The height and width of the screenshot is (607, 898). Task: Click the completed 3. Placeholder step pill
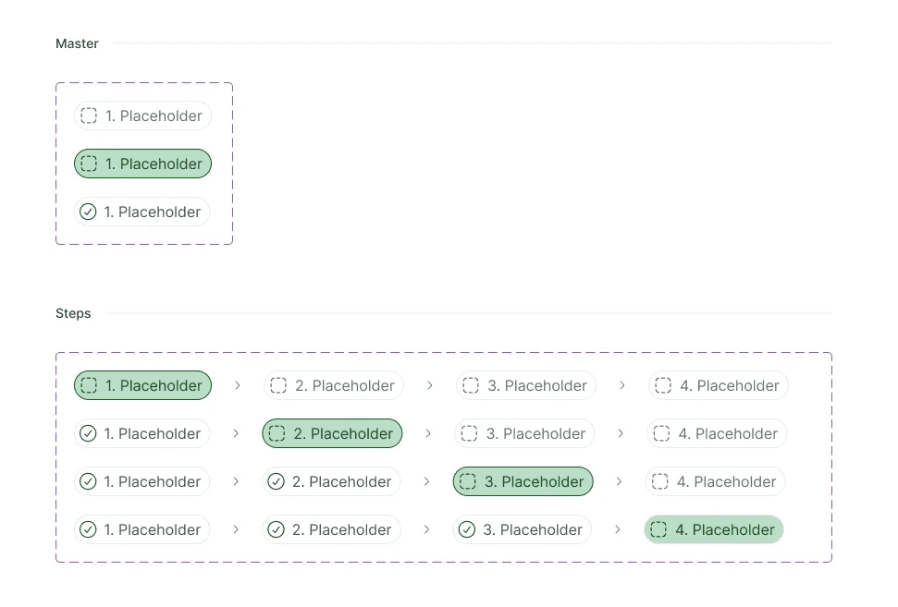[522, 529]
